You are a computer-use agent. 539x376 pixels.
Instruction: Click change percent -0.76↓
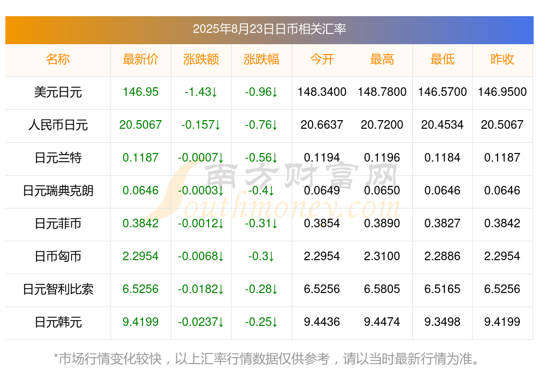(261, 124)
